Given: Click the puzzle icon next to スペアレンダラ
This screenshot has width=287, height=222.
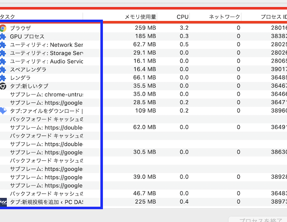Looking at the screenshot, I should tap(3, 69).
